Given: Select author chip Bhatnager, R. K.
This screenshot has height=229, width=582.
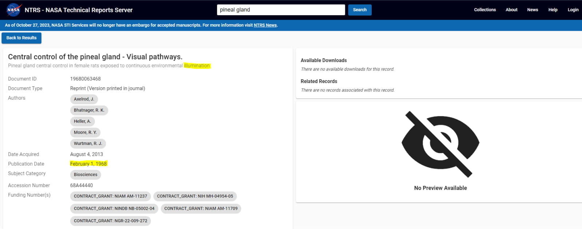Looking at the screenshot, I should (89, 111).
